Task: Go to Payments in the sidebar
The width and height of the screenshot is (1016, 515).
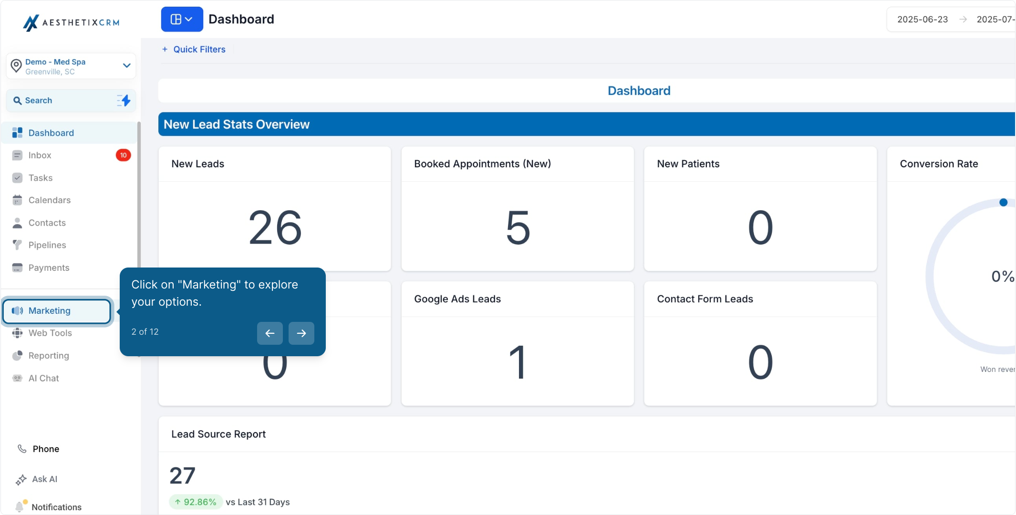Action: (49, 268)
